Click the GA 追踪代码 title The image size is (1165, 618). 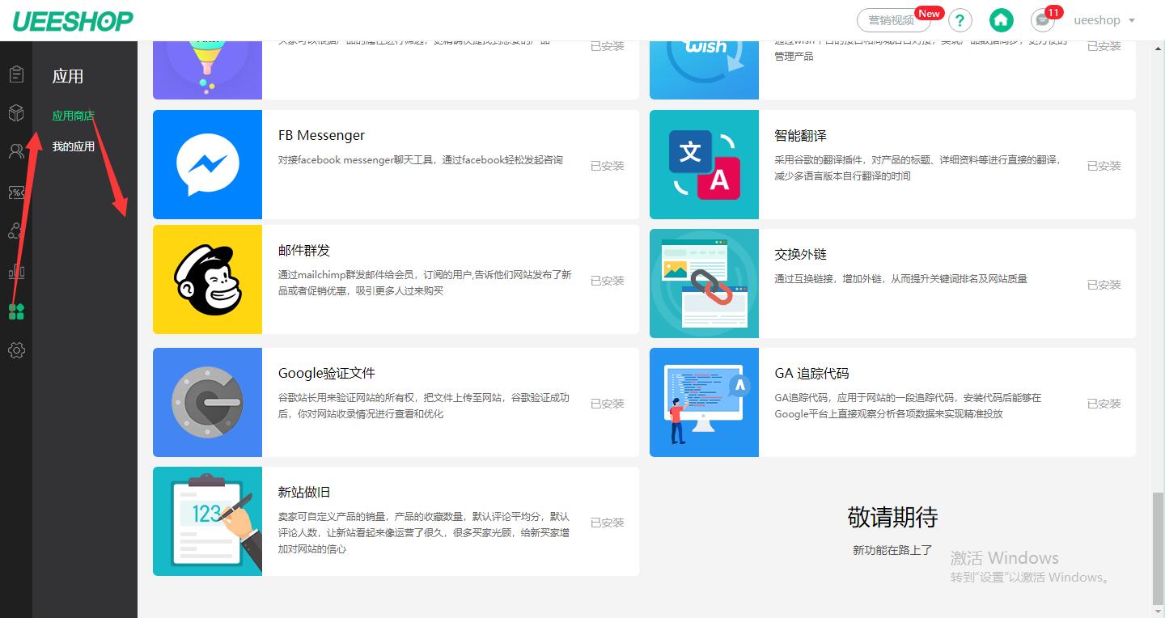pos(811,373)
